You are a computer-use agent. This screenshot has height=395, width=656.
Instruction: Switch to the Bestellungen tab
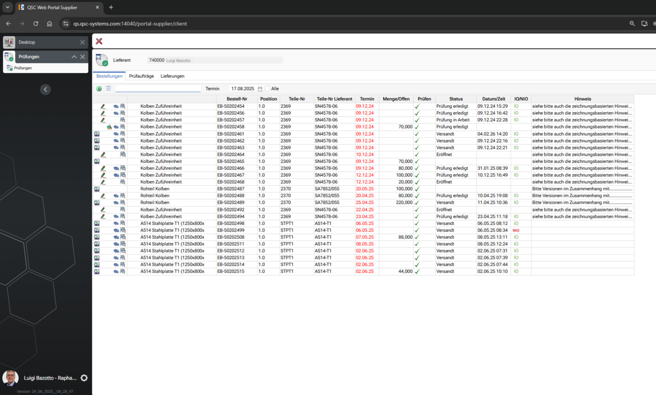coord(109,76)
